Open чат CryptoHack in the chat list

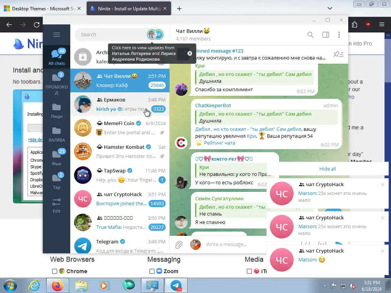click(120, 199)
